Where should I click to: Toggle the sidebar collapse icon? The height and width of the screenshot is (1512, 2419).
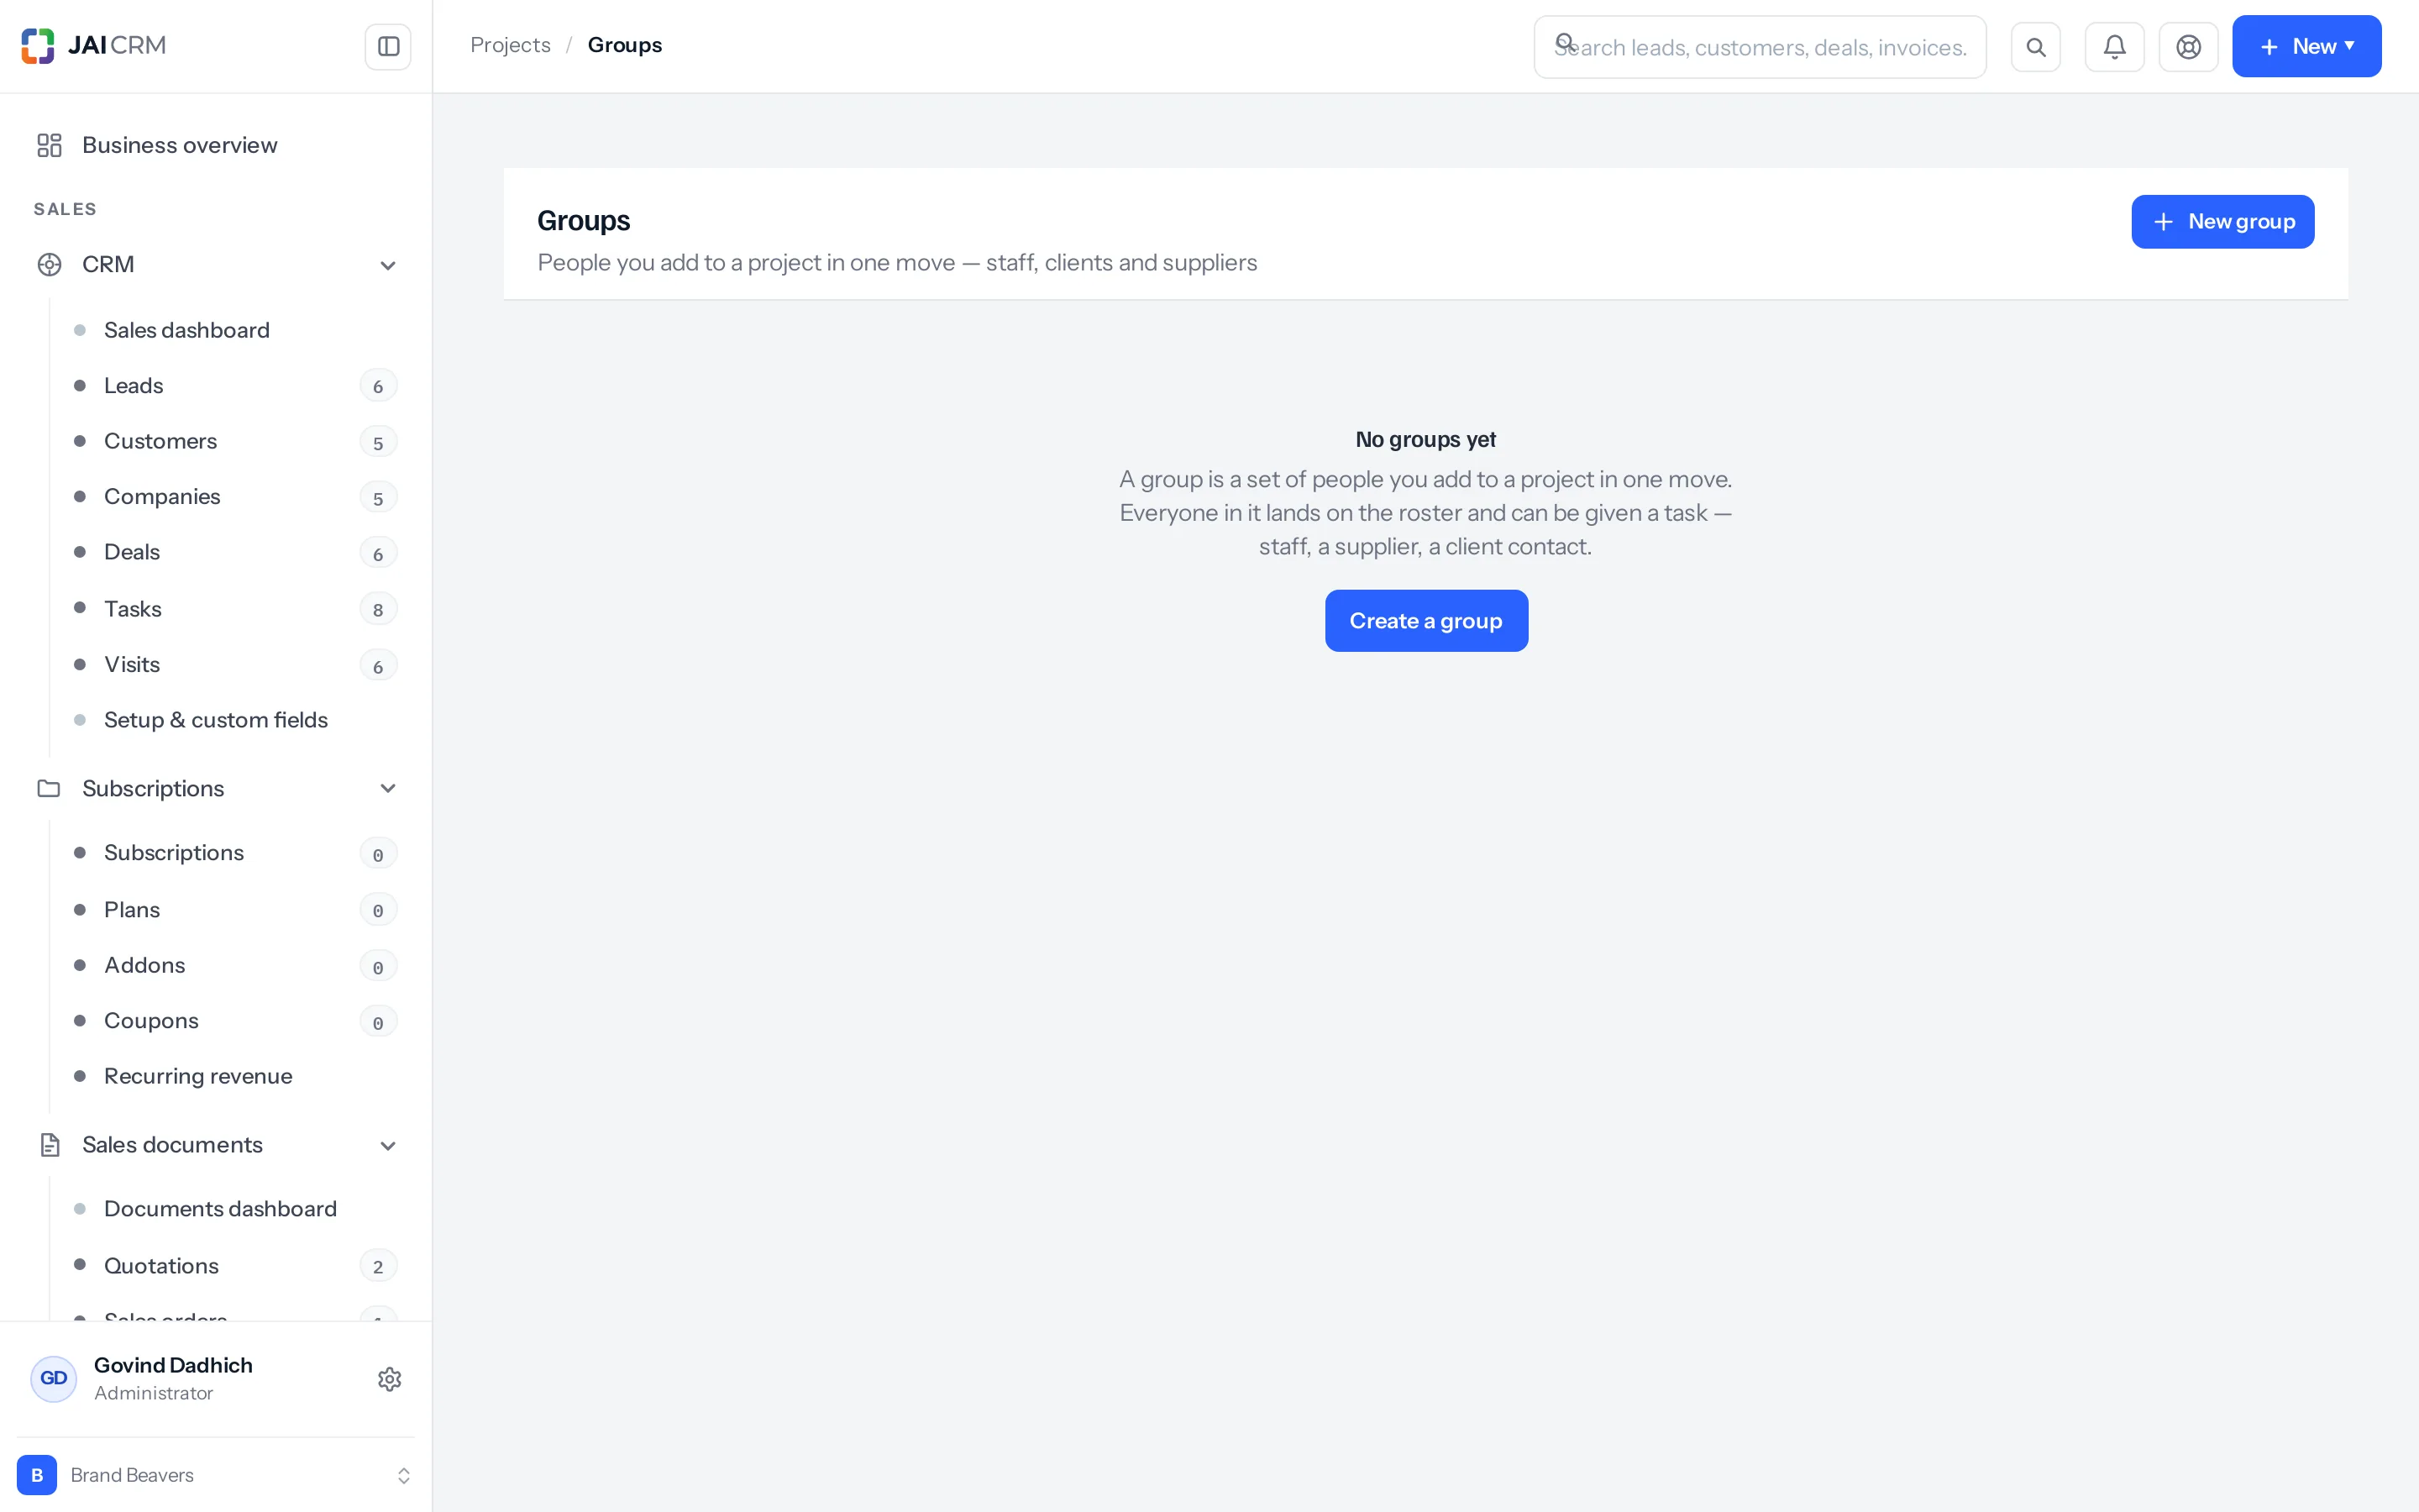pyautogui.click(x=388, y=46)
